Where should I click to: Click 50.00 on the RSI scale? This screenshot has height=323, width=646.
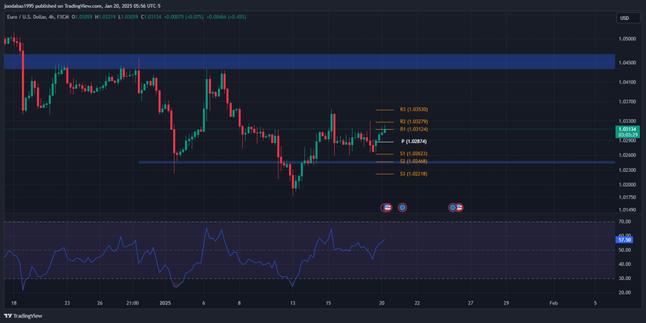[x=625, y=250]
